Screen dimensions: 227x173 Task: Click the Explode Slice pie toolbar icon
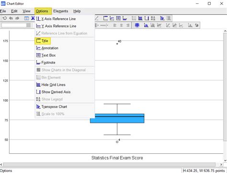[197, 25]
